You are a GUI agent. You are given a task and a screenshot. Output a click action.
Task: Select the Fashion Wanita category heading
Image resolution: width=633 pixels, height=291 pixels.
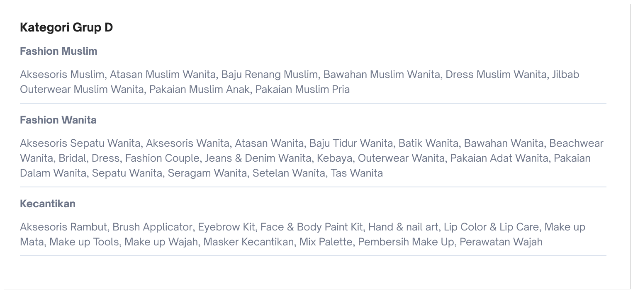point(58,120)
